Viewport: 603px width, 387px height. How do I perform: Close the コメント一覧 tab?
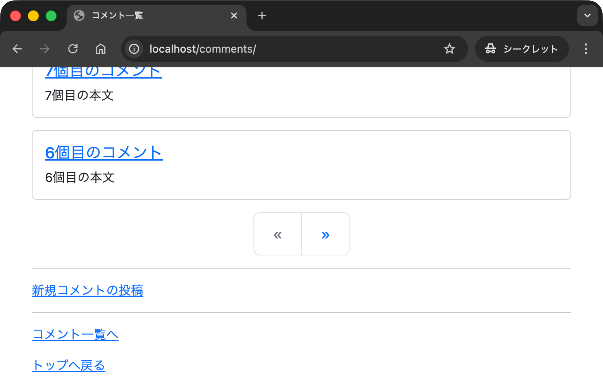(x=234, y=15)
